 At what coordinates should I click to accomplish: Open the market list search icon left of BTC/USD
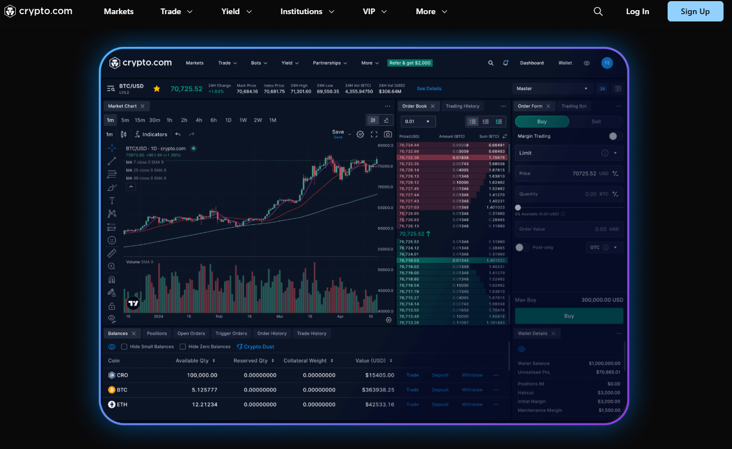tap(111, 89)
